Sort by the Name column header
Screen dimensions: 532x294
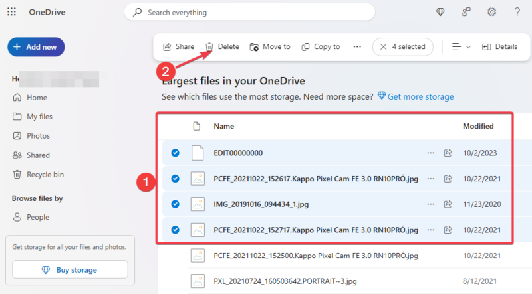coord(224,126)
